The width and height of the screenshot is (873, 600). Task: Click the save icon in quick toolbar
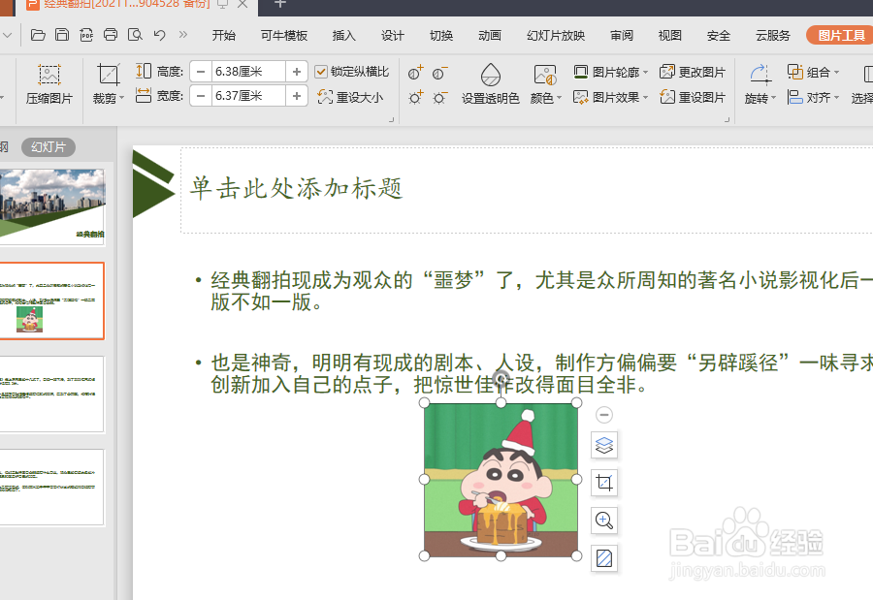tap(62, 35)
